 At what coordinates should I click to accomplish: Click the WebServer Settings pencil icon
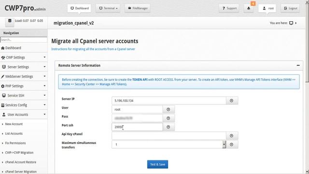(x=2, y=76)
